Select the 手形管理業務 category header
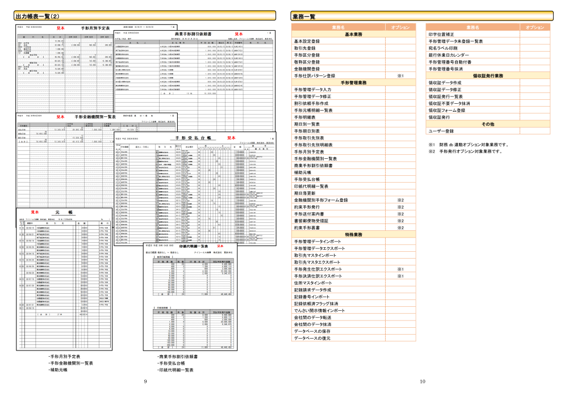Screen dimensions: 568x397 coord(353,83)
